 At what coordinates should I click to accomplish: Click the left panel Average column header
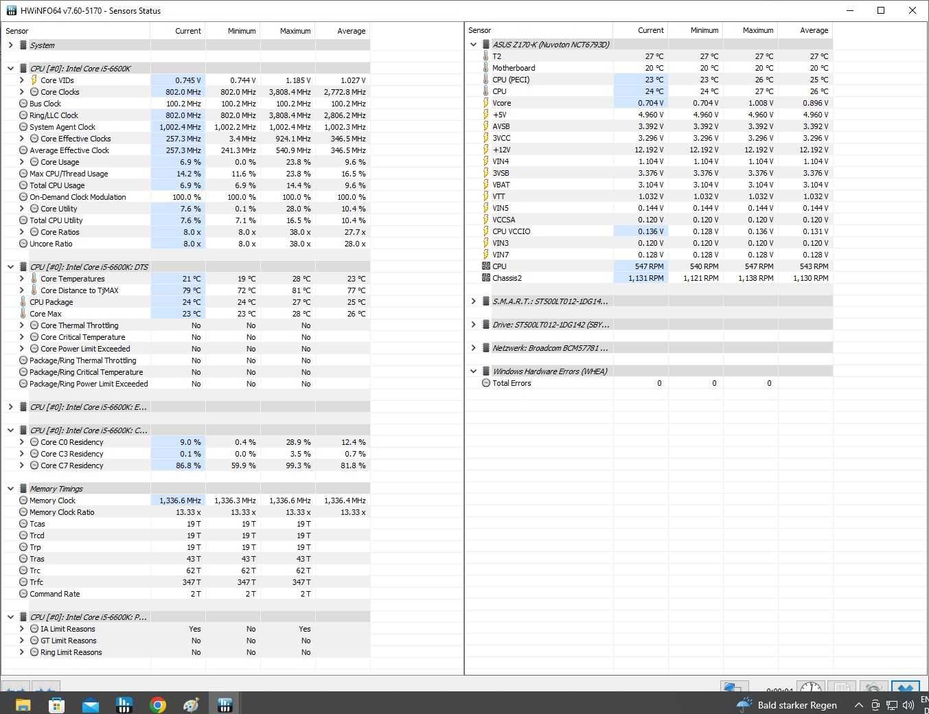click(x=343, y=31)
